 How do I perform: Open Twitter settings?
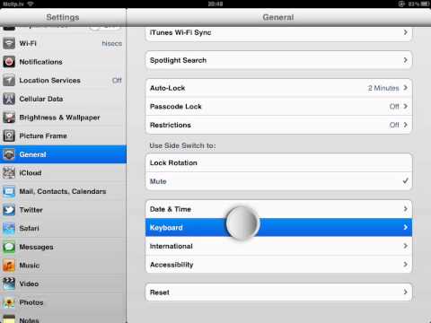point(63,210)
